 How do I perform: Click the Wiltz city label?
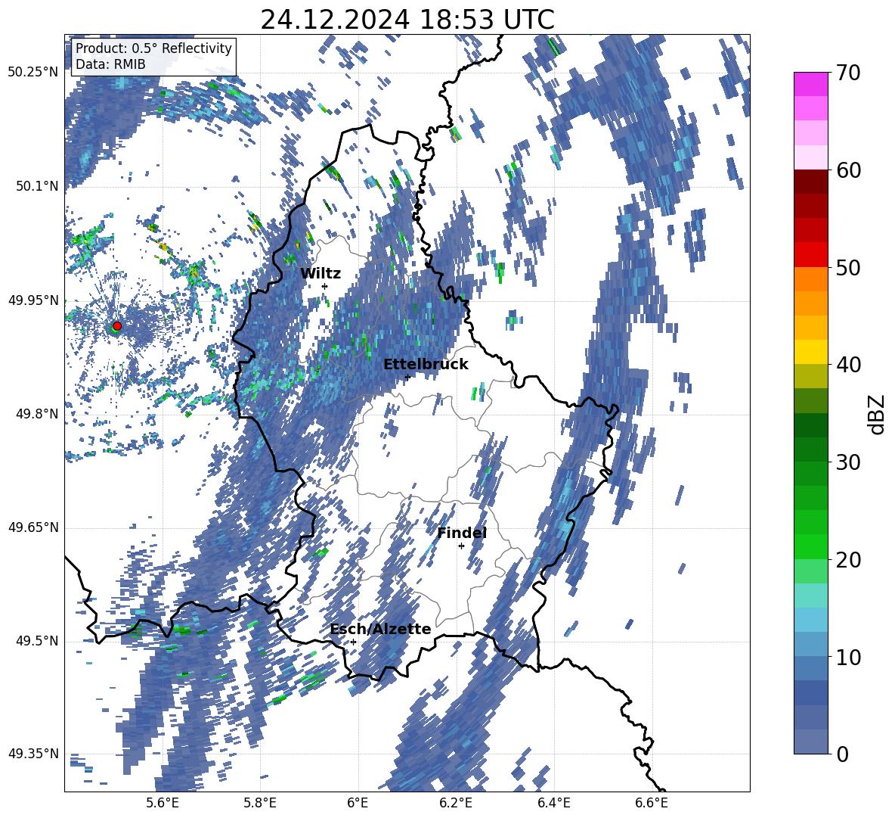click(321, 273)
